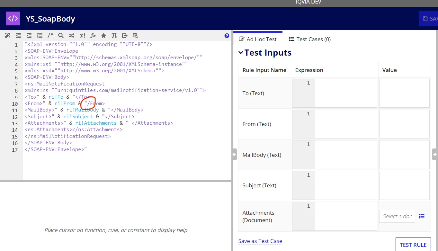Click ri!To on code line 9

56,97
